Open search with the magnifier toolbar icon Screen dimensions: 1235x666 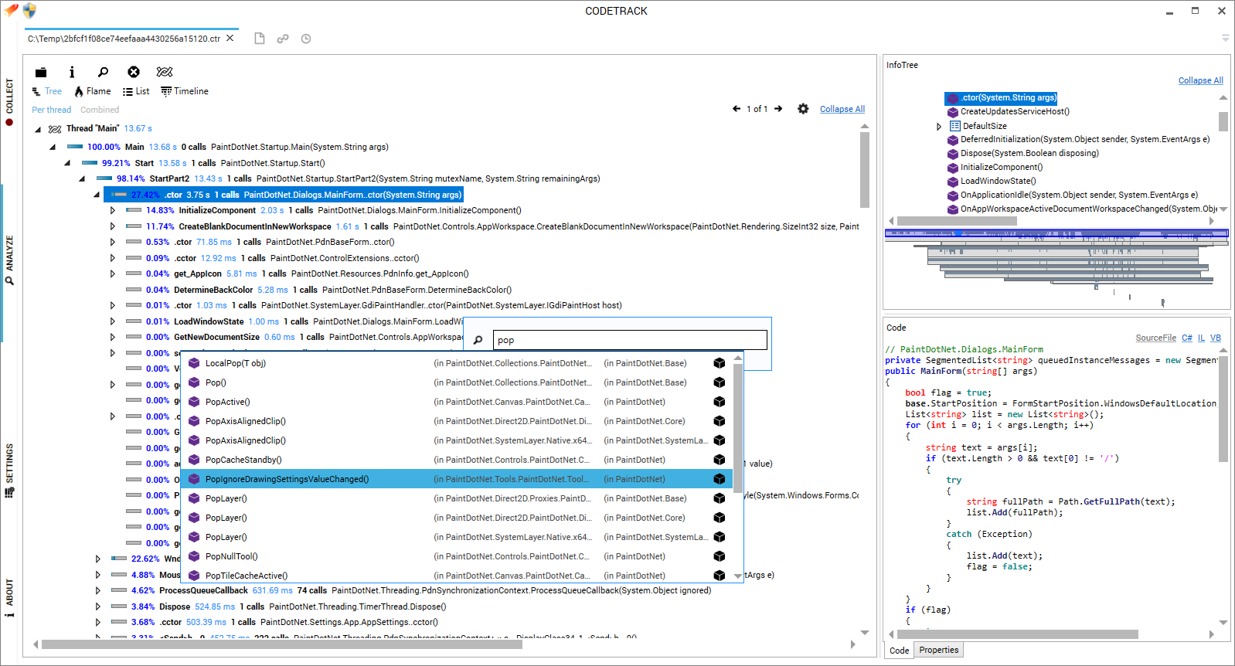(103, 72)
